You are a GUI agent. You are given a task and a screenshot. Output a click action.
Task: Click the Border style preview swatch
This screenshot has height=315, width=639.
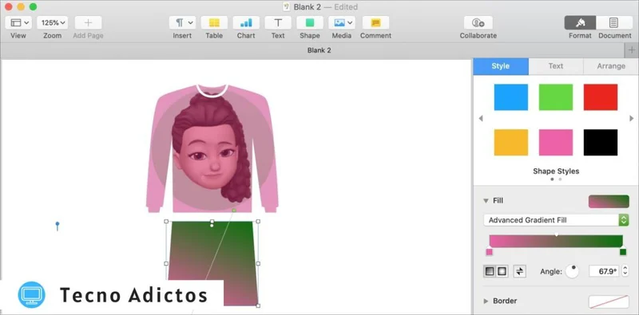point(609,301)
